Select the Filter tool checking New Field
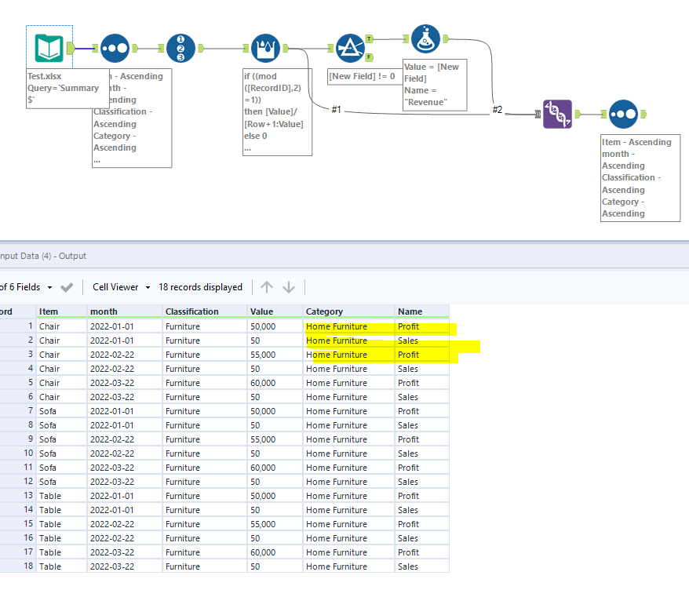The width and height of the screenshot is (689, 590). (x=351, y=47)
